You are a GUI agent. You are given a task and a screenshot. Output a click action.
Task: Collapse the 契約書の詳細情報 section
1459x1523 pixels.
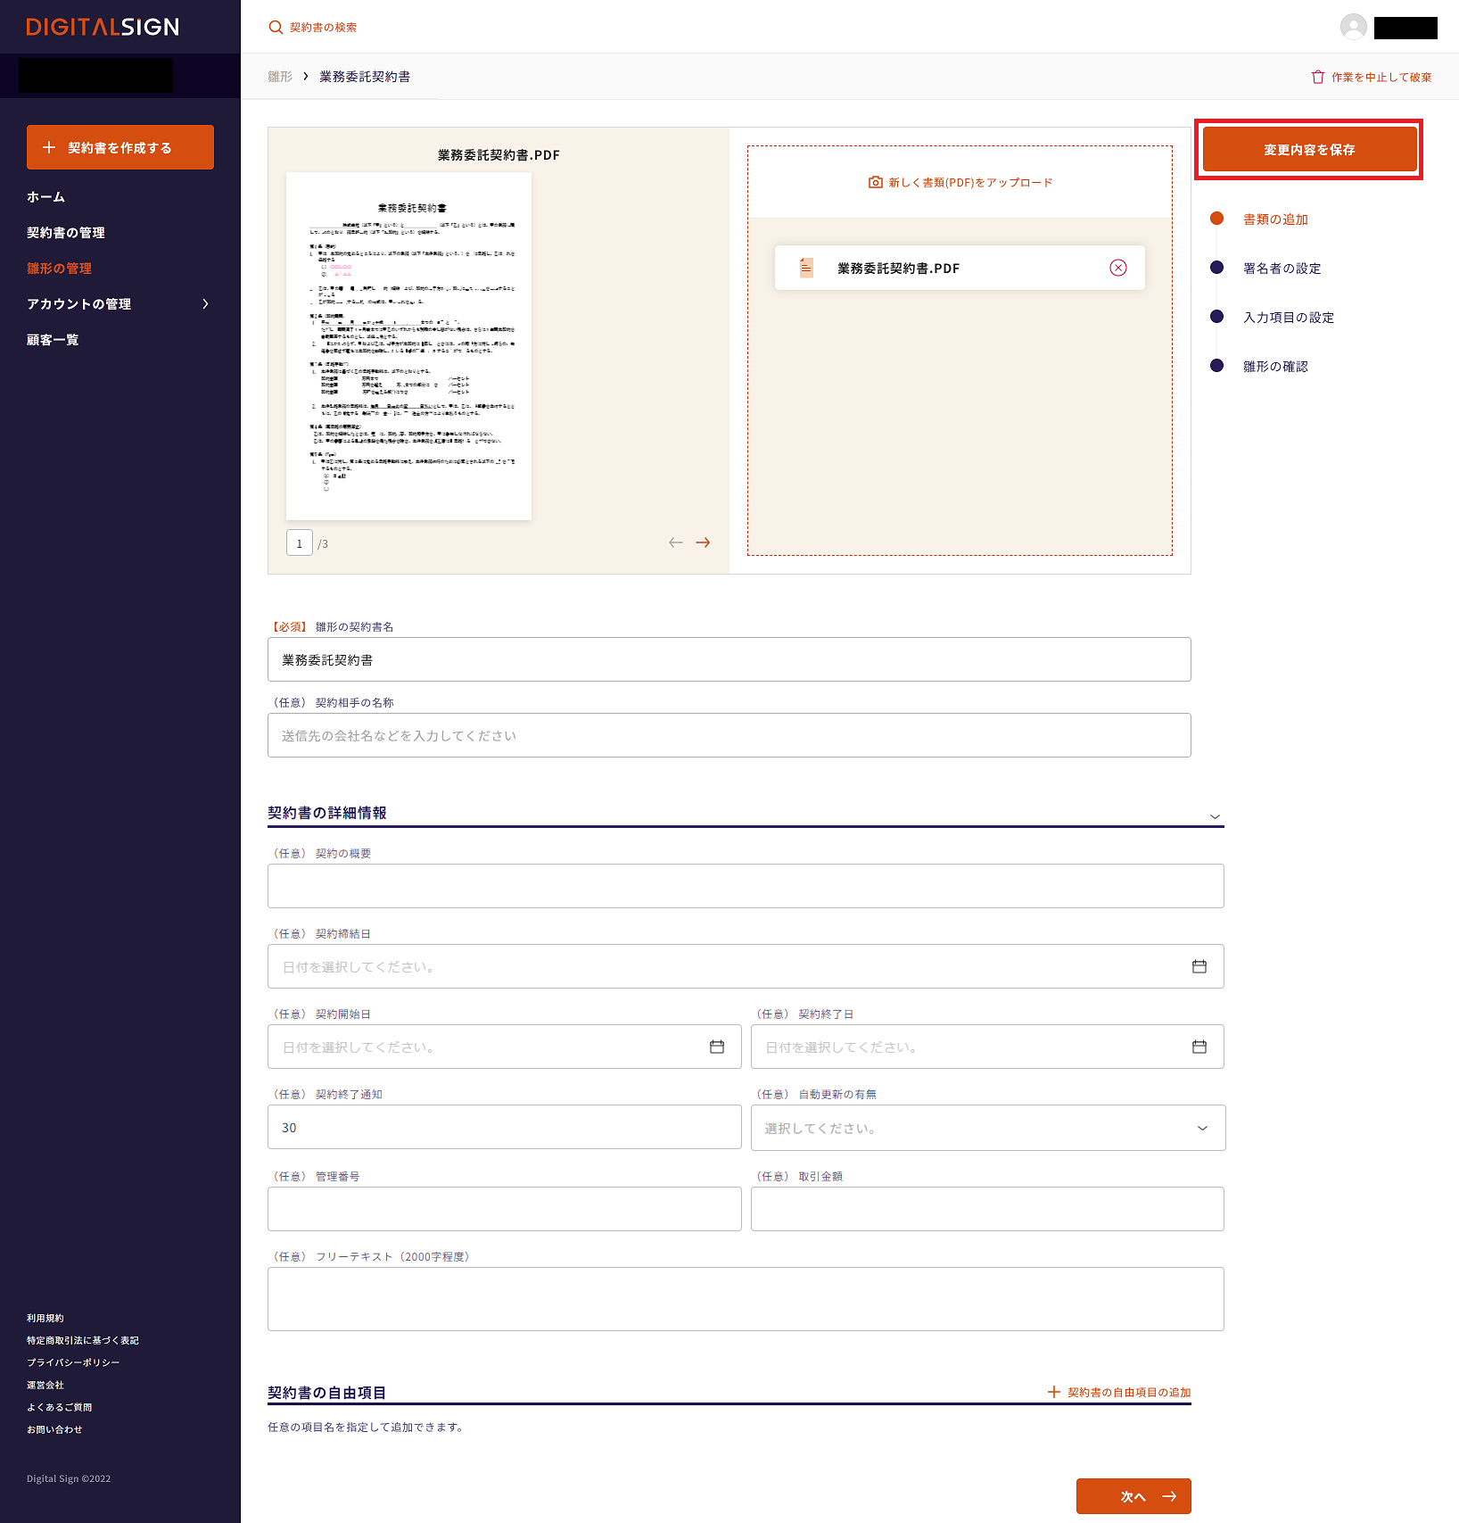[1214, 816]
